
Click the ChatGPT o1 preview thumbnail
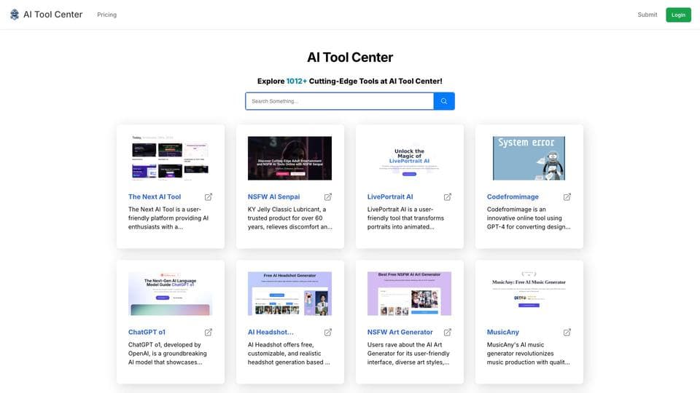170,293
